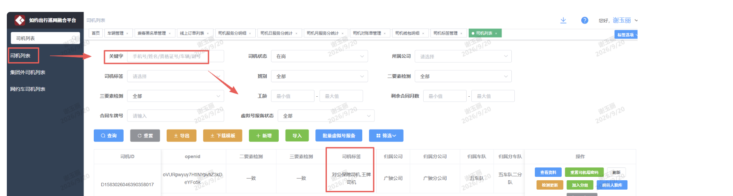This screenshot has width=733, height=196.
Task: Click driver ID D1583026046390358017 cell
Action: pyautogui.click(x=127, y=184)
